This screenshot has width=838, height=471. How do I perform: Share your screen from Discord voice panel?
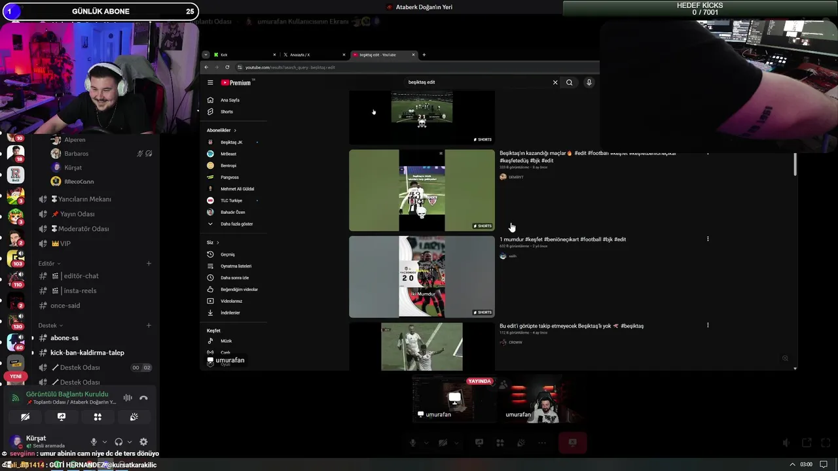point(62,417)
